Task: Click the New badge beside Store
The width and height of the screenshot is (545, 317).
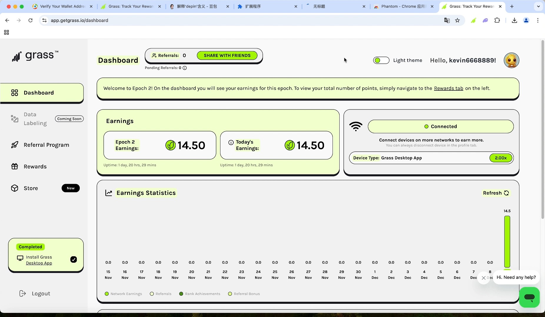Action: [x=71, y=188]
